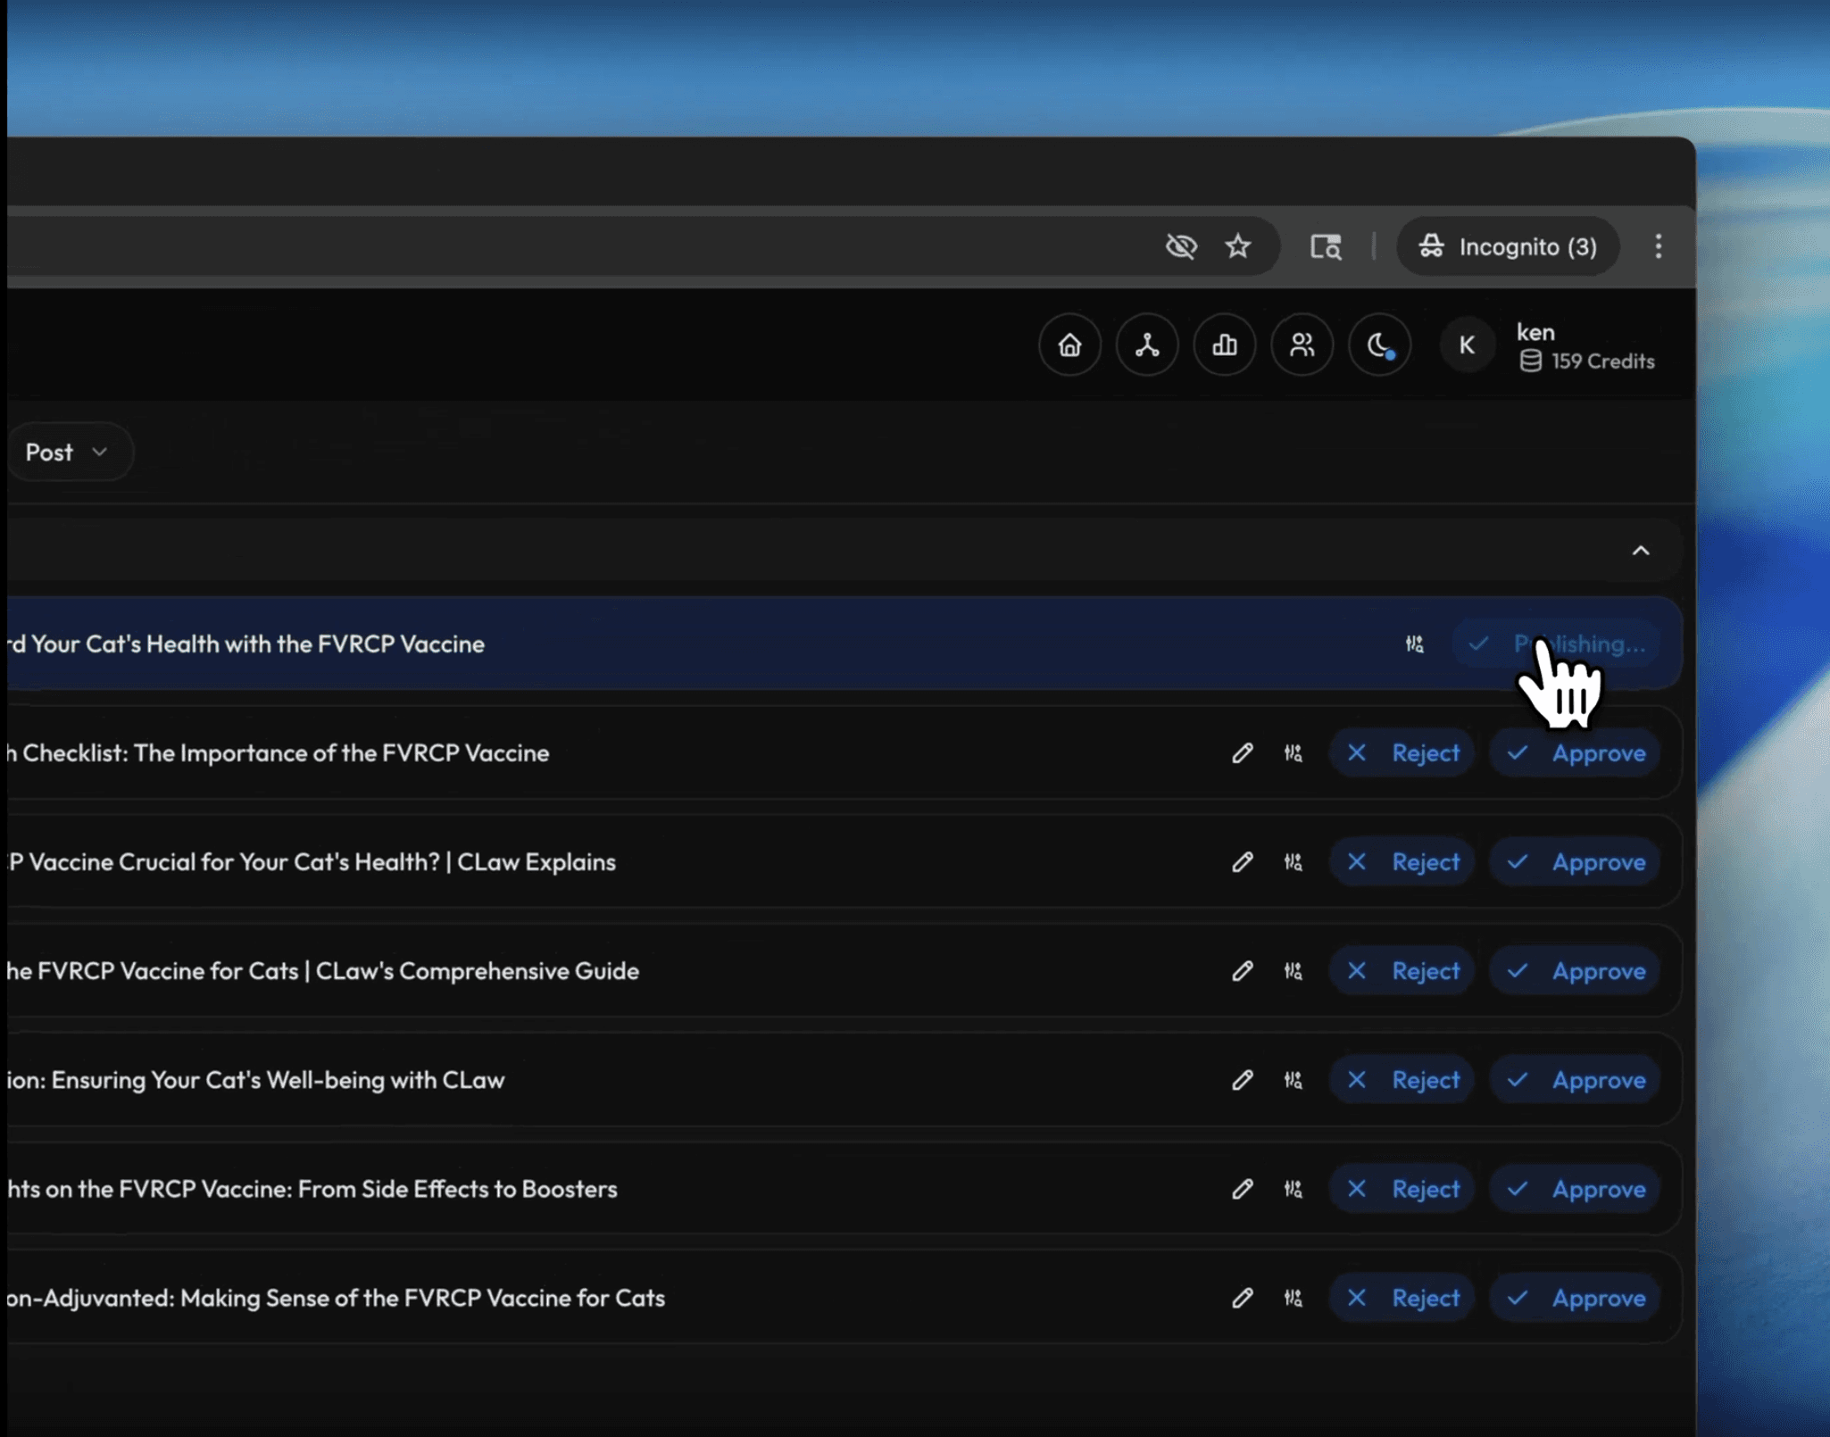Open post title Ensuring Your Cat's Well-being with CLaw
This screenshot has height=1437, width=1830.
(x=256, y=1080)
